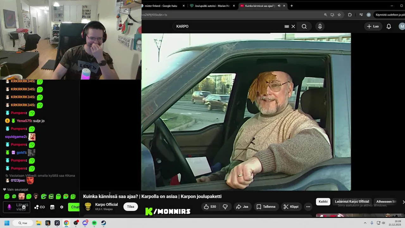Open Spotify from the taskbar
This screenshot has width=405, height=228.
94,223
